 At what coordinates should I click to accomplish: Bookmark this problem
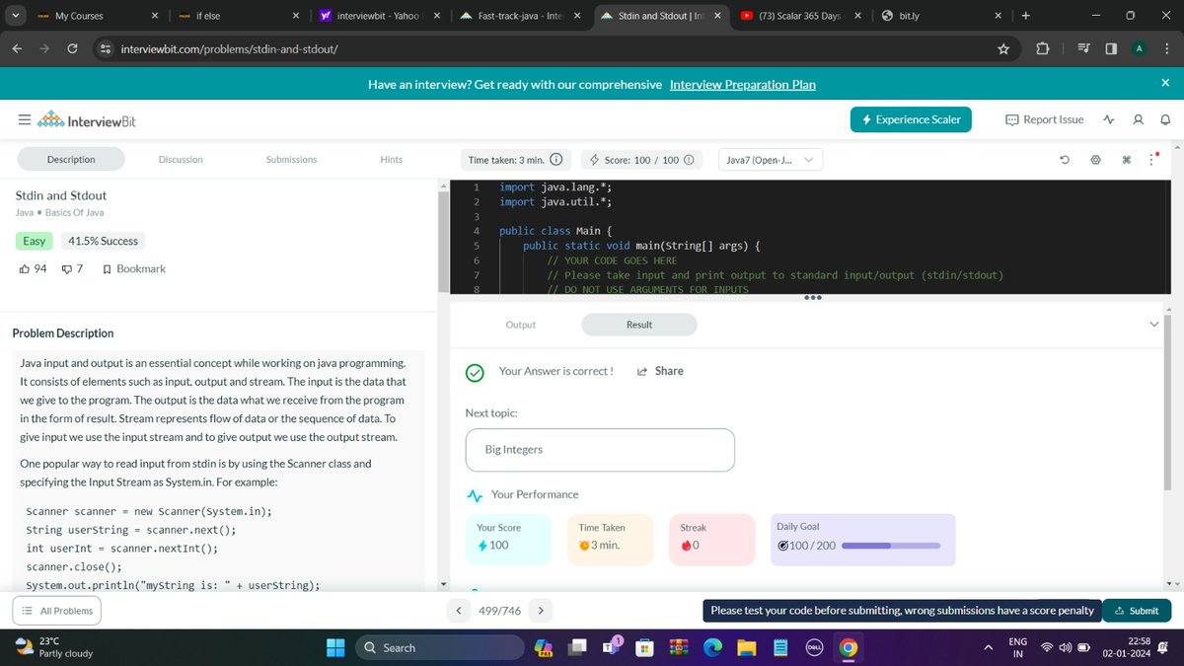(134, 268)
